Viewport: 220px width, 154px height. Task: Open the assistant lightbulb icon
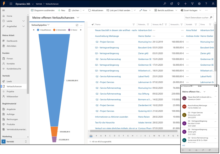pyautogui.click(x=178, y=4)
